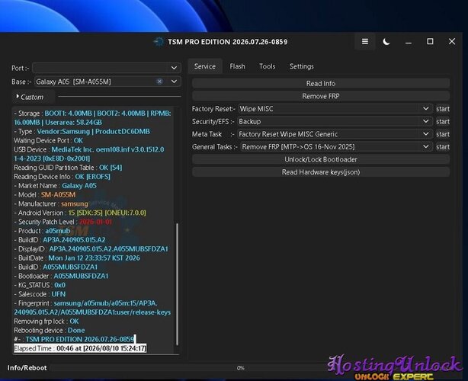468x381 pixels.
Task: Open the Security/EFS Backup dropdown
Action: coord(335,121)
